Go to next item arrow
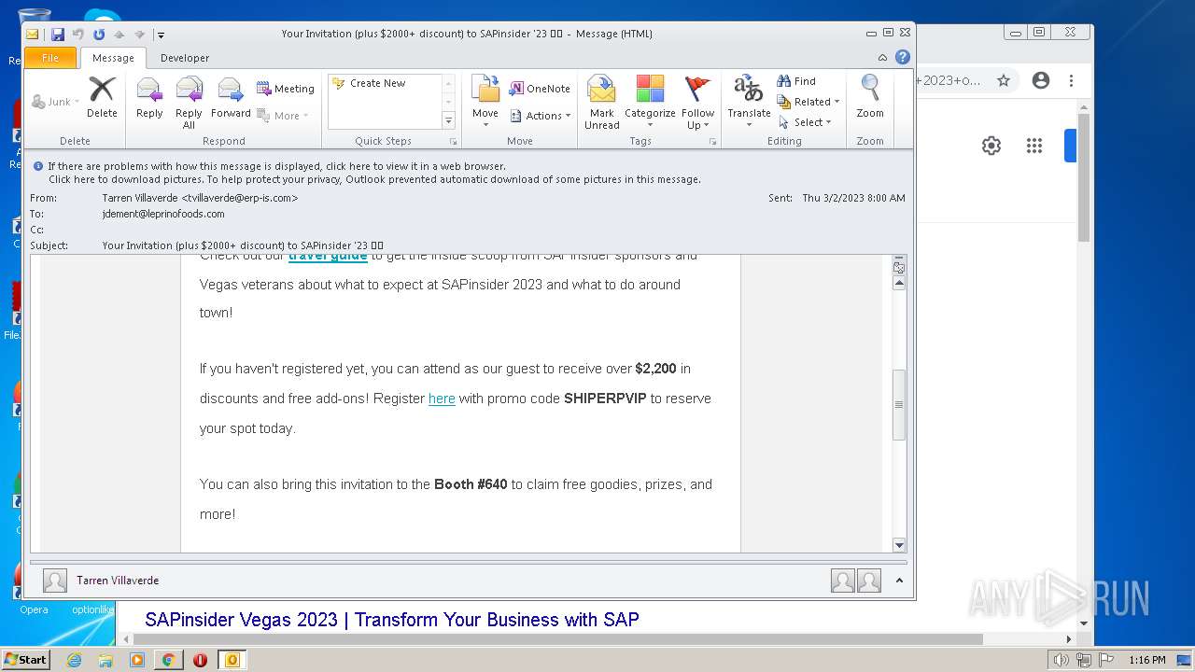The image size is (1195, 672). point(139,35)
